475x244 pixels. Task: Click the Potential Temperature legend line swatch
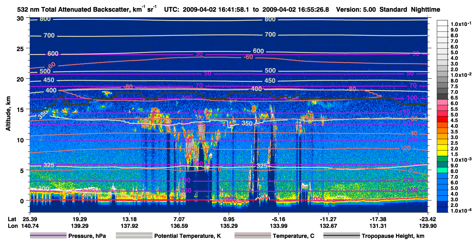tap(134, 236)
